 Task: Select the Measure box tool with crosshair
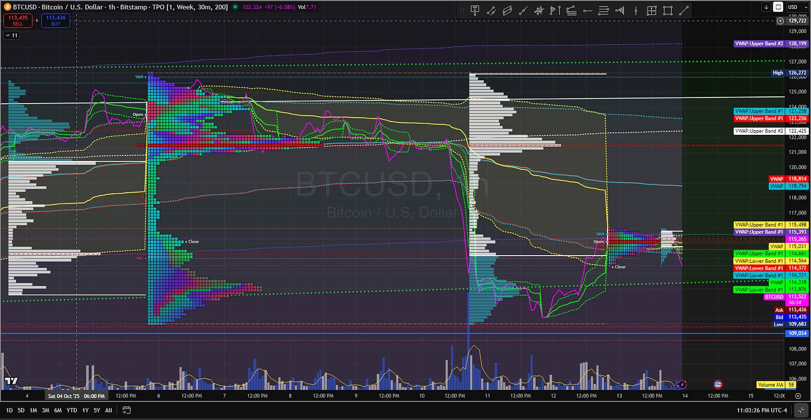point(652,10)
